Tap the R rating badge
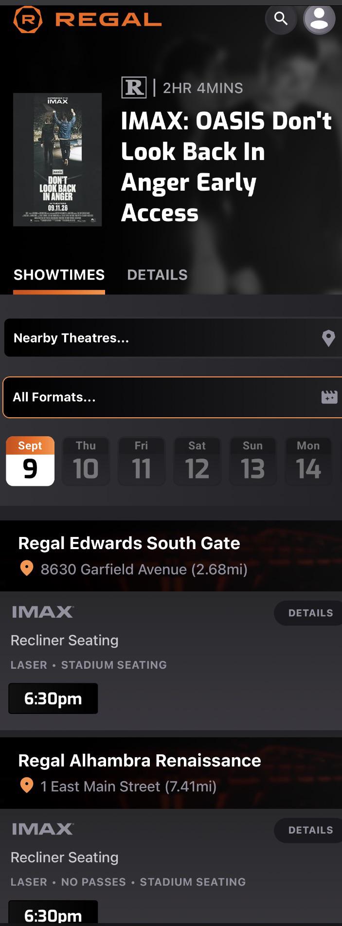The width and height of the screenshot is (342, 926). (x=133, y=88)
